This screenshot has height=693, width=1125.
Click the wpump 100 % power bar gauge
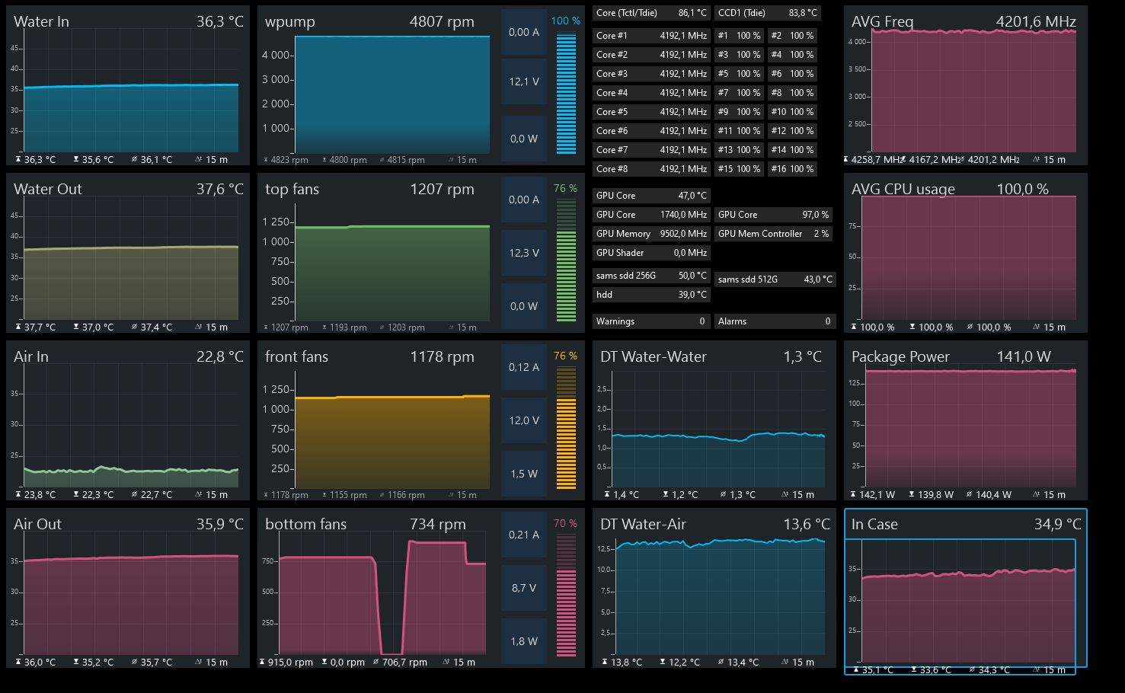[x=566, y=93]
